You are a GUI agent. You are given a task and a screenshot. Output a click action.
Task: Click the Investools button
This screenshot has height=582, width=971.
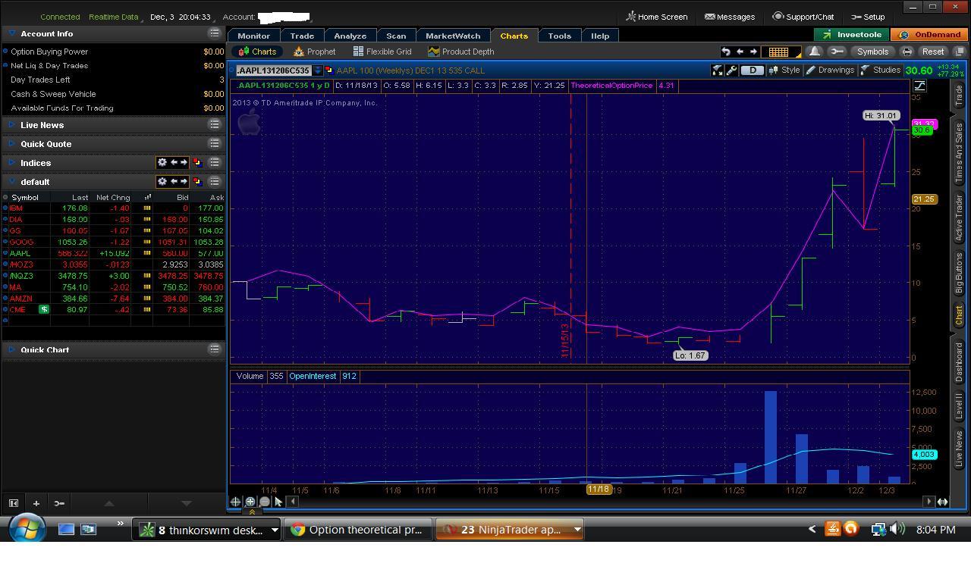(852, 35)
